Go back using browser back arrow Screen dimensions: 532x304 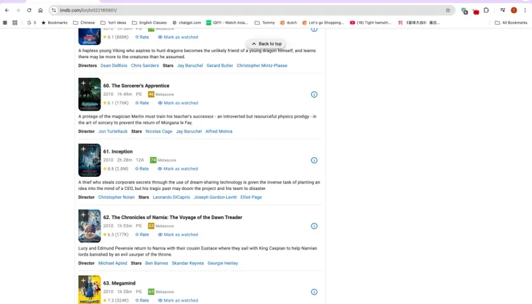(7, 10)
